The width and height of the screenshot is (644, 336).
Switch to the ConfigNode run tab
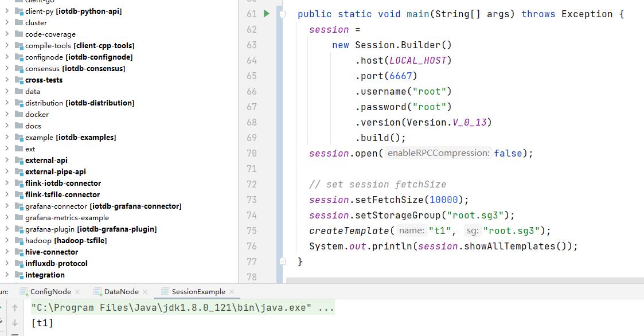(50, 292)
